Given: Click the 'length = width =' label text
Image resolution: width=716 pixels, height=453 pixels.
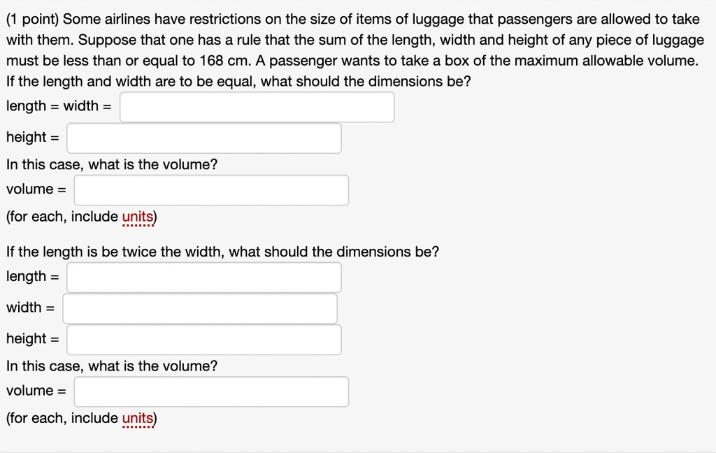Looking at the screenshot, I should [59, 106].
